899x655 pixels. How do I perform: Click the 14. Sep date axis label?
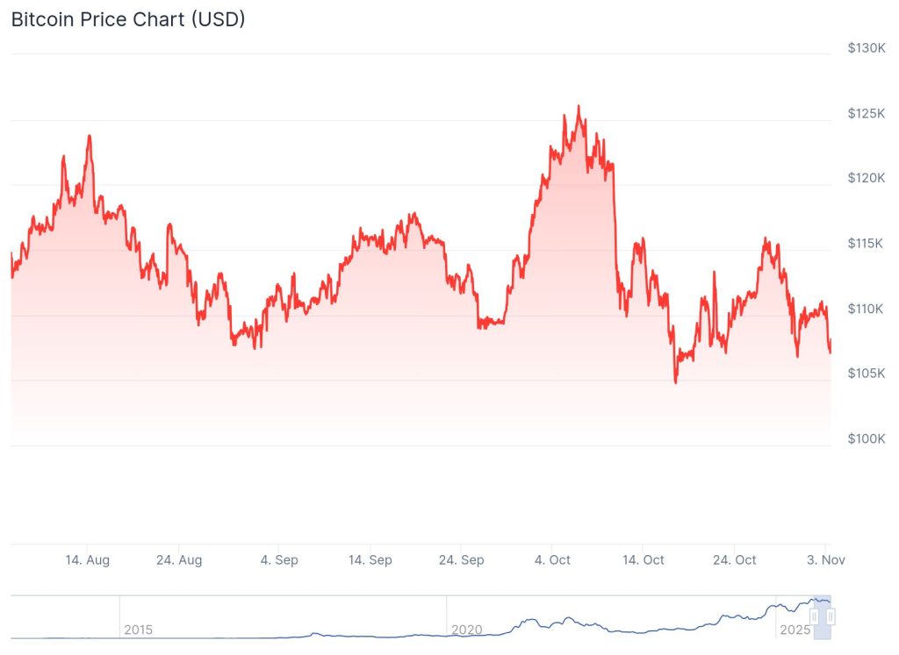pos(370,560)
